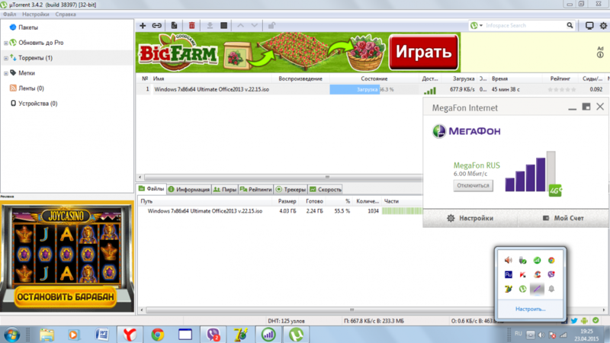Move torrent up in queue
This screenshot has height=343, width=610.
(x=241, y=26)
